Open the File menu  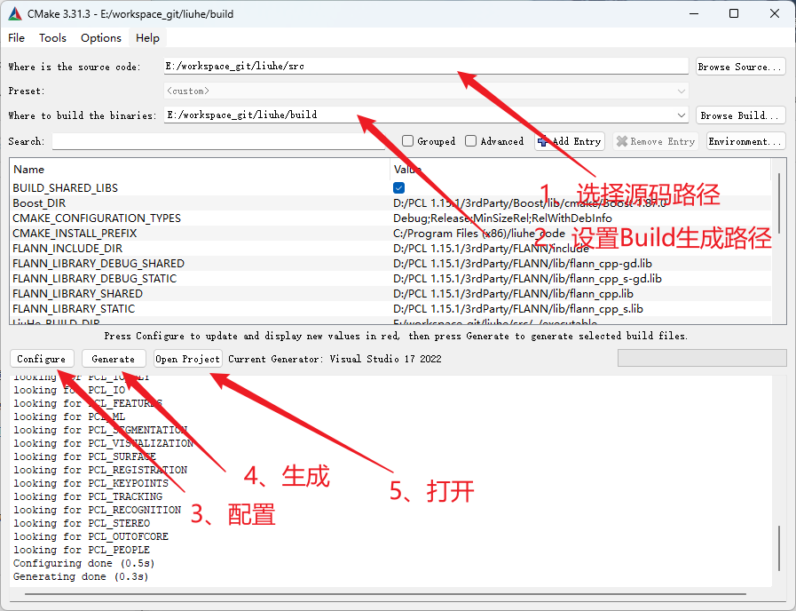pyautogui.click(x=17, y=37)
